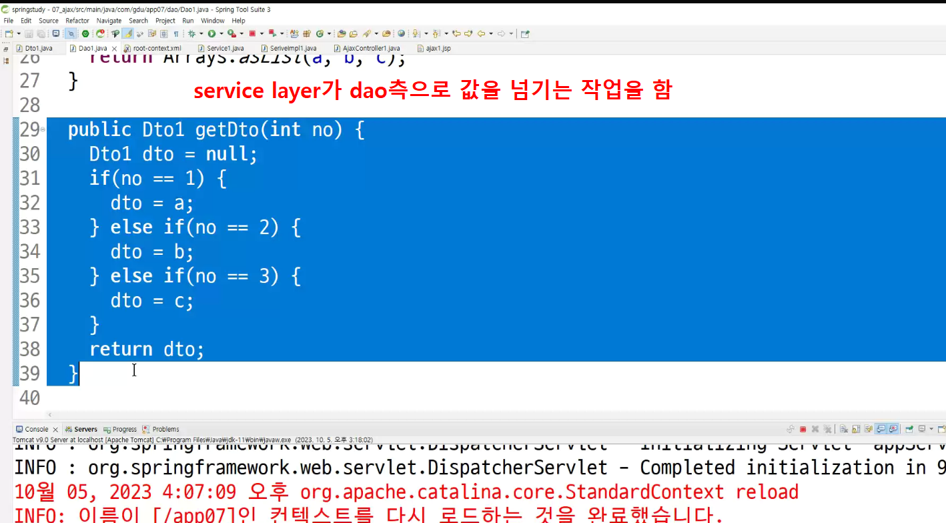Open the Debug dropdown arrow
946x523 pixels.
tap(201, 33)
